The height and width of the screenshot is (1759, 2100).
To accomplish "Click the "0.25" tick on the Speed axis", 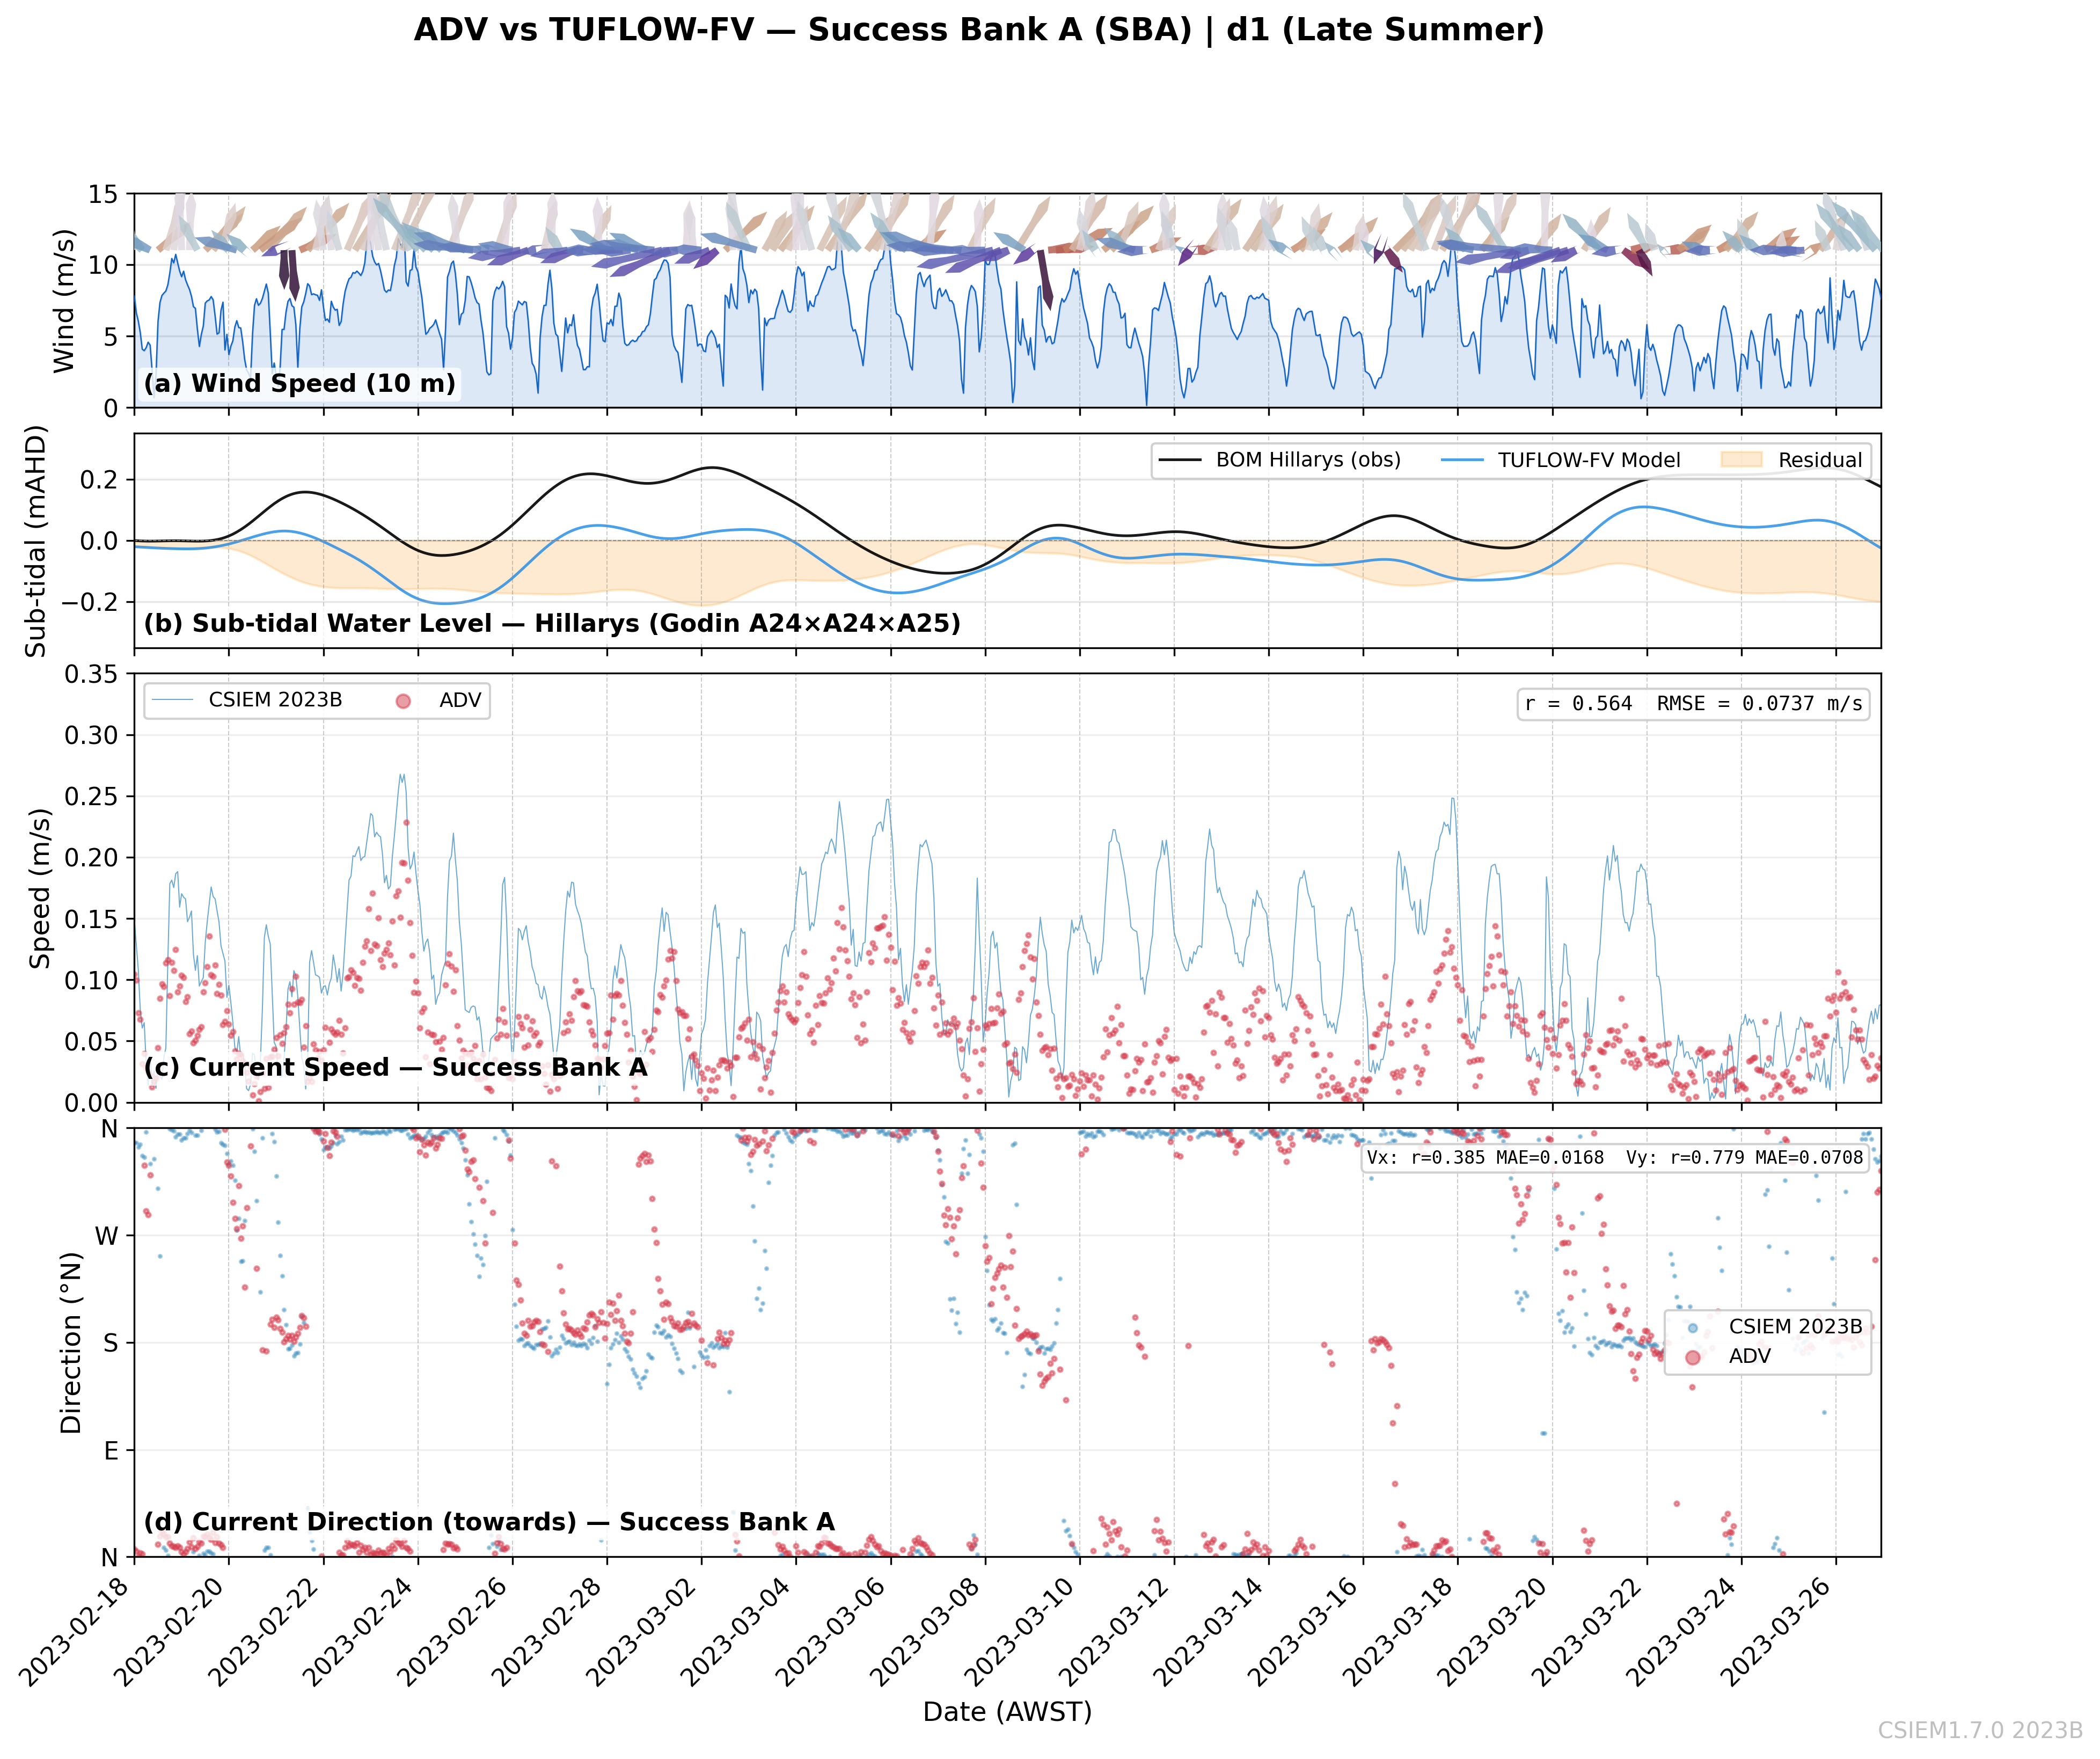I will click(x=92, y=797).
